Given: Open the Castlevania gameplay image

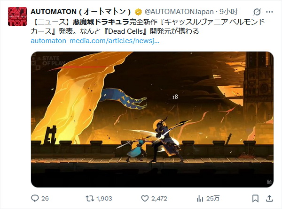Looking at the screenshot, I should [152, 119].
